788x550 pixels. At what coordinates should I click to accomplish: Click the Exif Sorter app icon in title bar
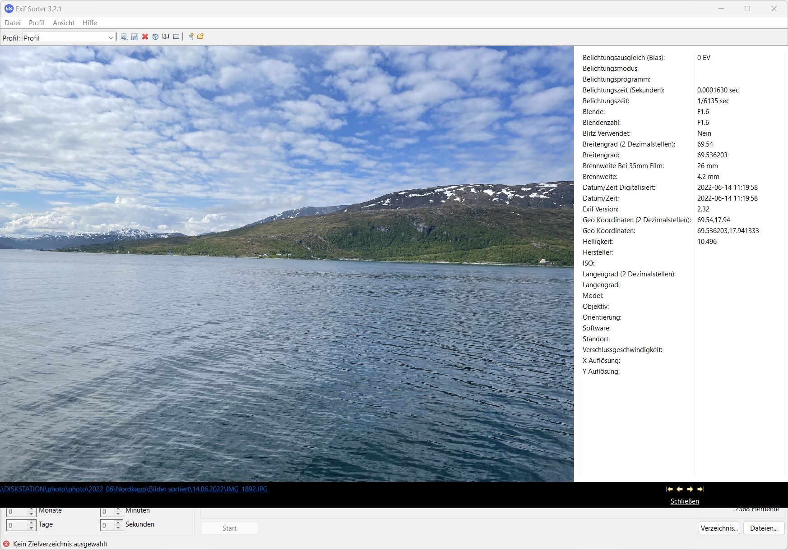(9, 9)
